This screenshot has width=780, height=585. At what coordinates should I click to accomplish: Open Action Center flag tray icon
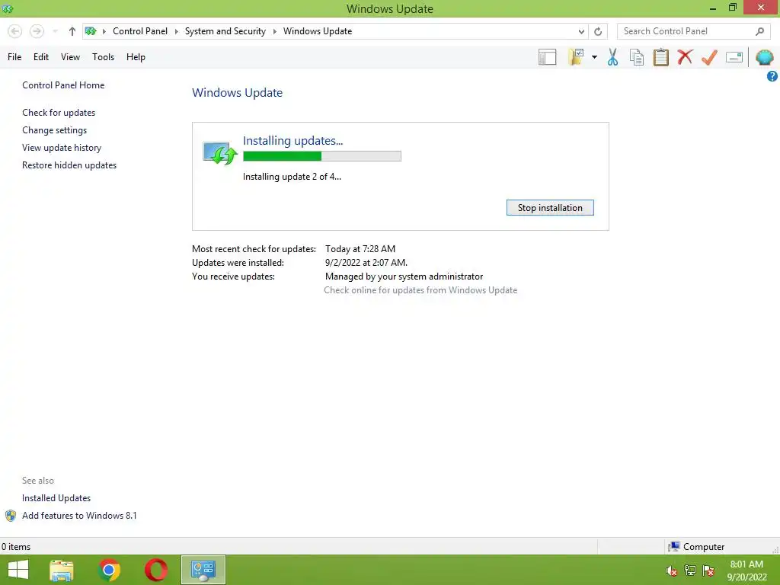708,571
